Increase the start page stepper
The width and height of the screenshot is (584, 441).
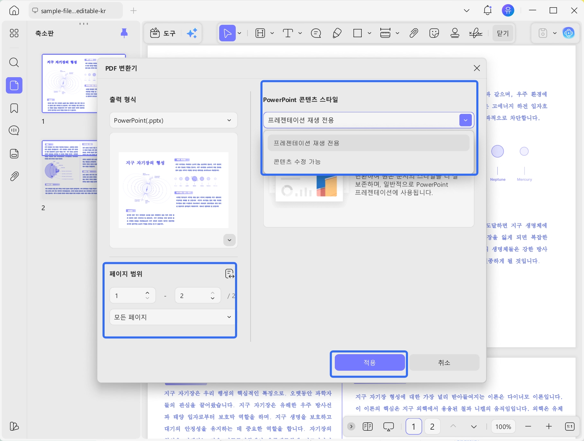pyautogui.click(x=147, y=293)
